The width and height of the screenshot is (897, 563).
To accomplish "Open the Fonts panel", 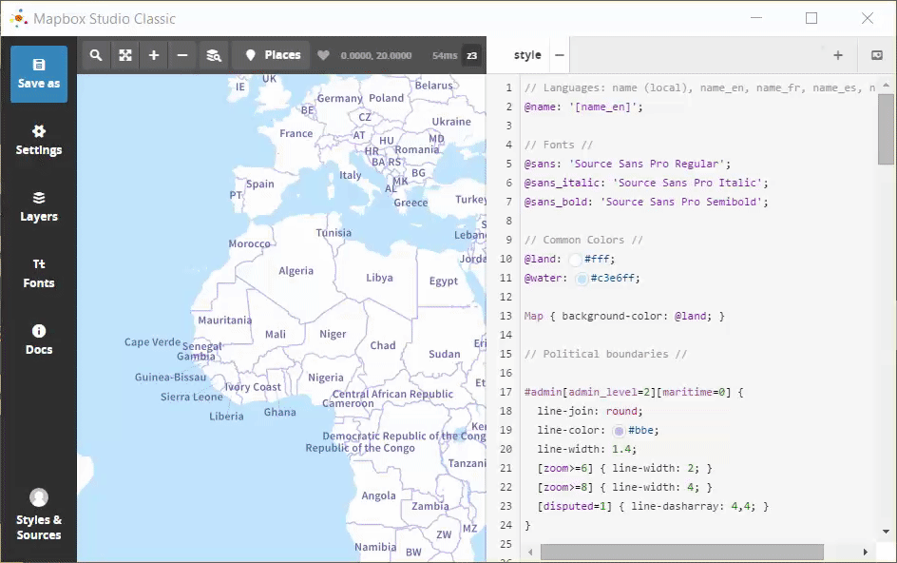I will click(39, 273).
